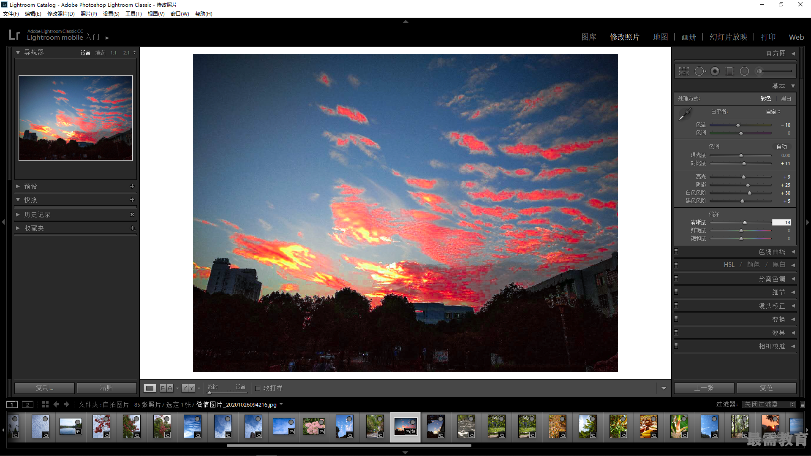811x456 pixels.
Task: Select the Radial Filter tool
Action: tap(744, 71)
